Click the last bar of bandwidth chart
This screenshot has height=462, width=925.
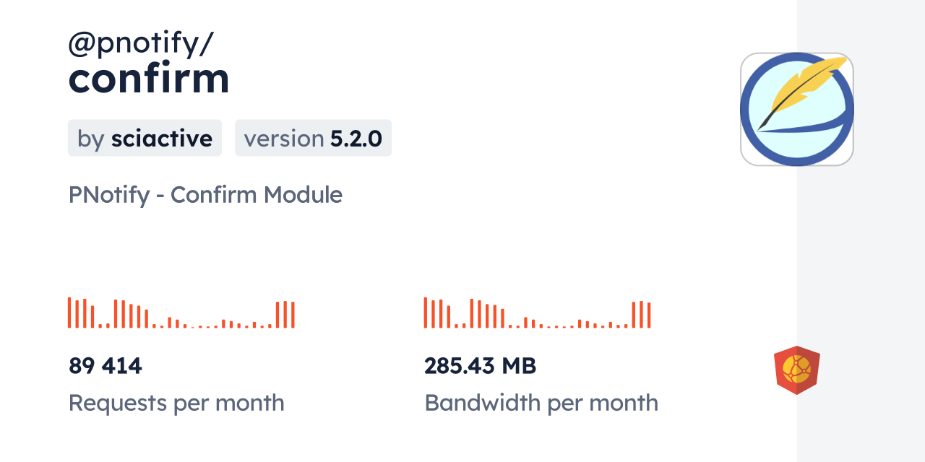point(649,315)
